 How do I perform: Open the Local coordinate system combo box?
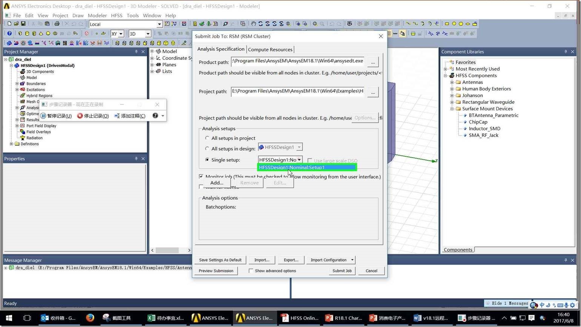pos(126,24)
